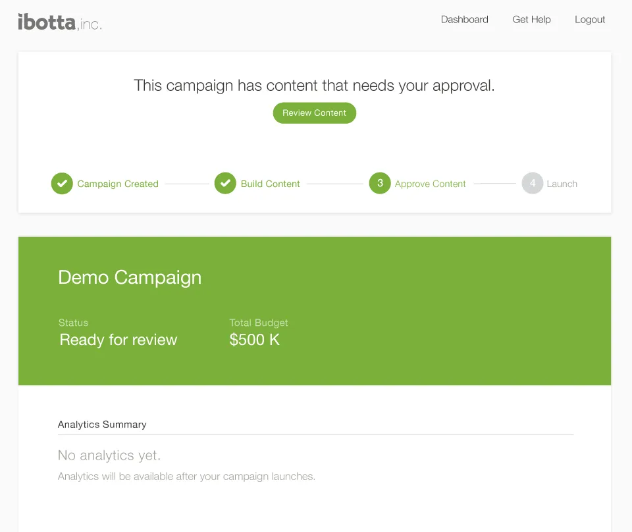The width and height of the screenshot is (632, 532).
Task: Open the Get Help page
Action: [x=531, y=20]
